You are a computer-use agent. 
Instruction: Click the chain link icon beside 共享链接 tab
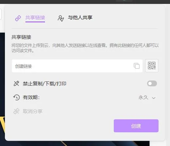pyautogui.click(x=18, y=18)
